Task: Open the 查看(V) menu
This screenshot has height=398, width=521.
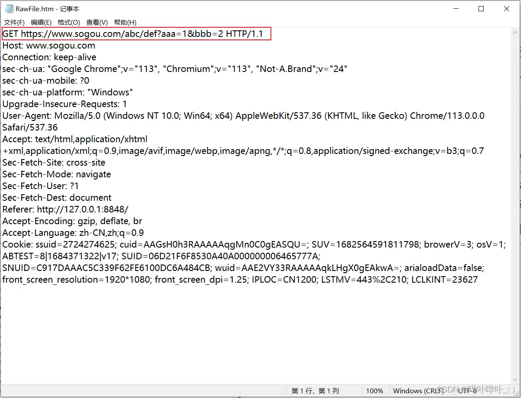Action: click(x=97, y=23)
